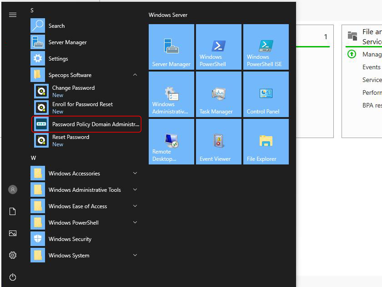Expand the Windows System folder
The width and height of the screenshot is (382, 287).
(x=135, y=255)
